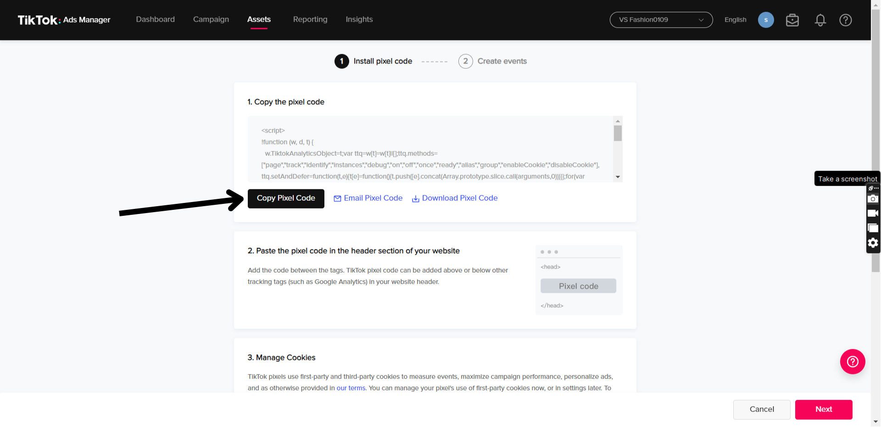Open the 'our terms' link
This screenshot has width=881, height=427.
coord(351,388)
